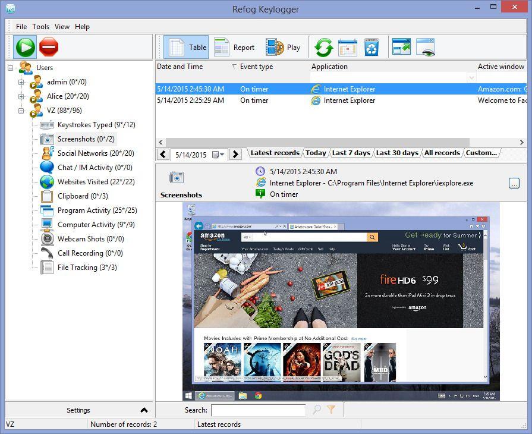The image size is (532, 434).
Task: Click the Search input field
Action: click(258, 410)
